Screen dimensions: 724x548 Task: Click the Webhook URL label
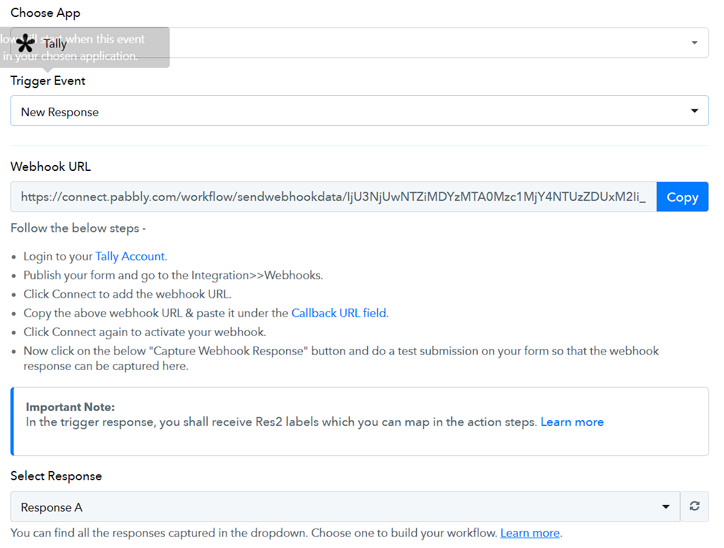click(x=51, y=166)
